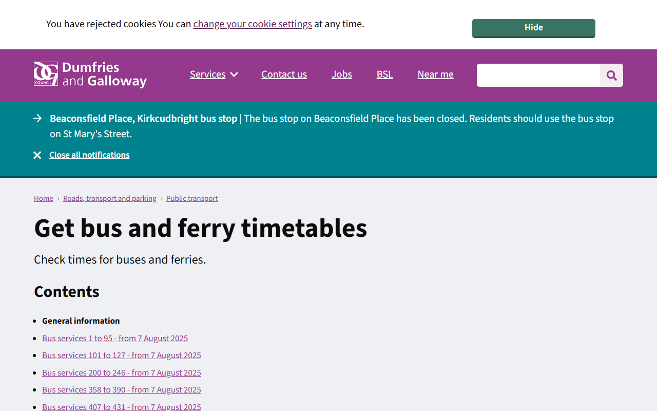Screen dimensions: 657x411
Task: Open Bus services 101 to 127 link
Action: (122, 356)
